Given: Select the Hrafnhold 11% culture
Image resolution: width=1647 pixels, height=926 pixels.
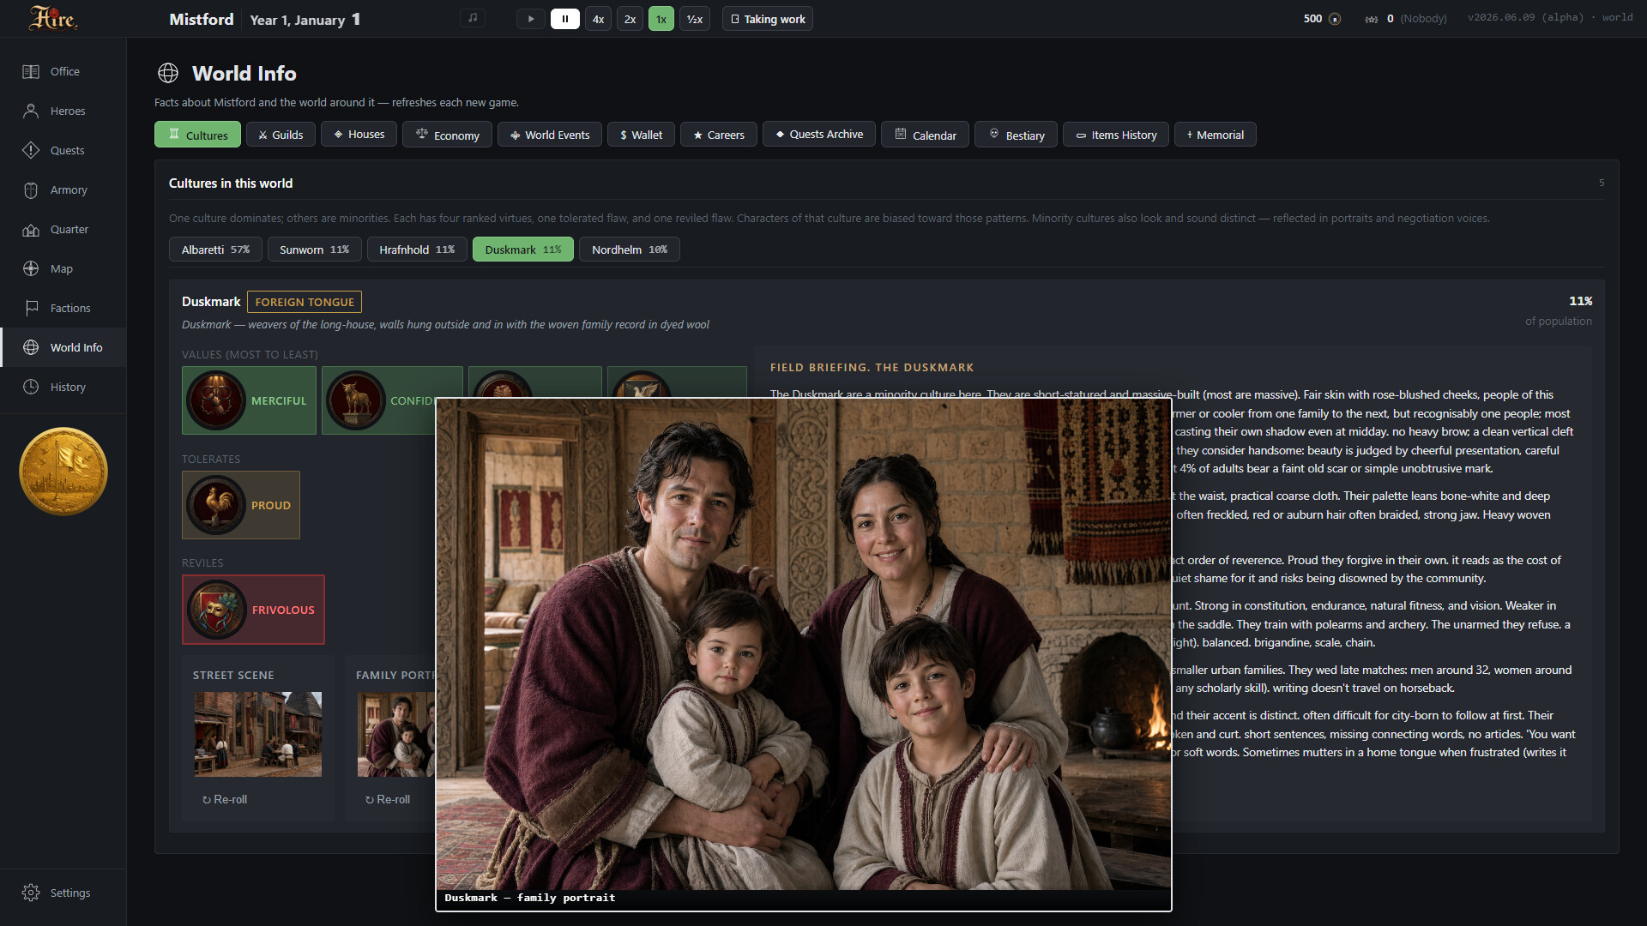Looking at the screenshot, I should 417,250.
